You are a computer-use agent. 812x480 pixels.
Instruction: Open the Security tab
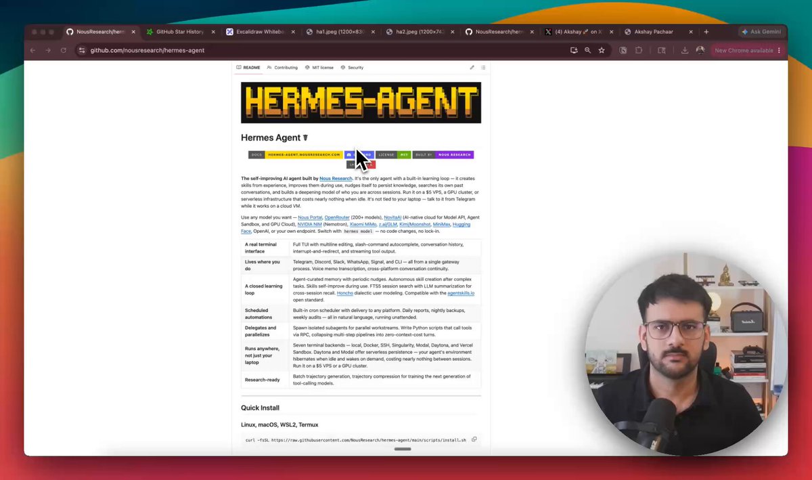352,68
